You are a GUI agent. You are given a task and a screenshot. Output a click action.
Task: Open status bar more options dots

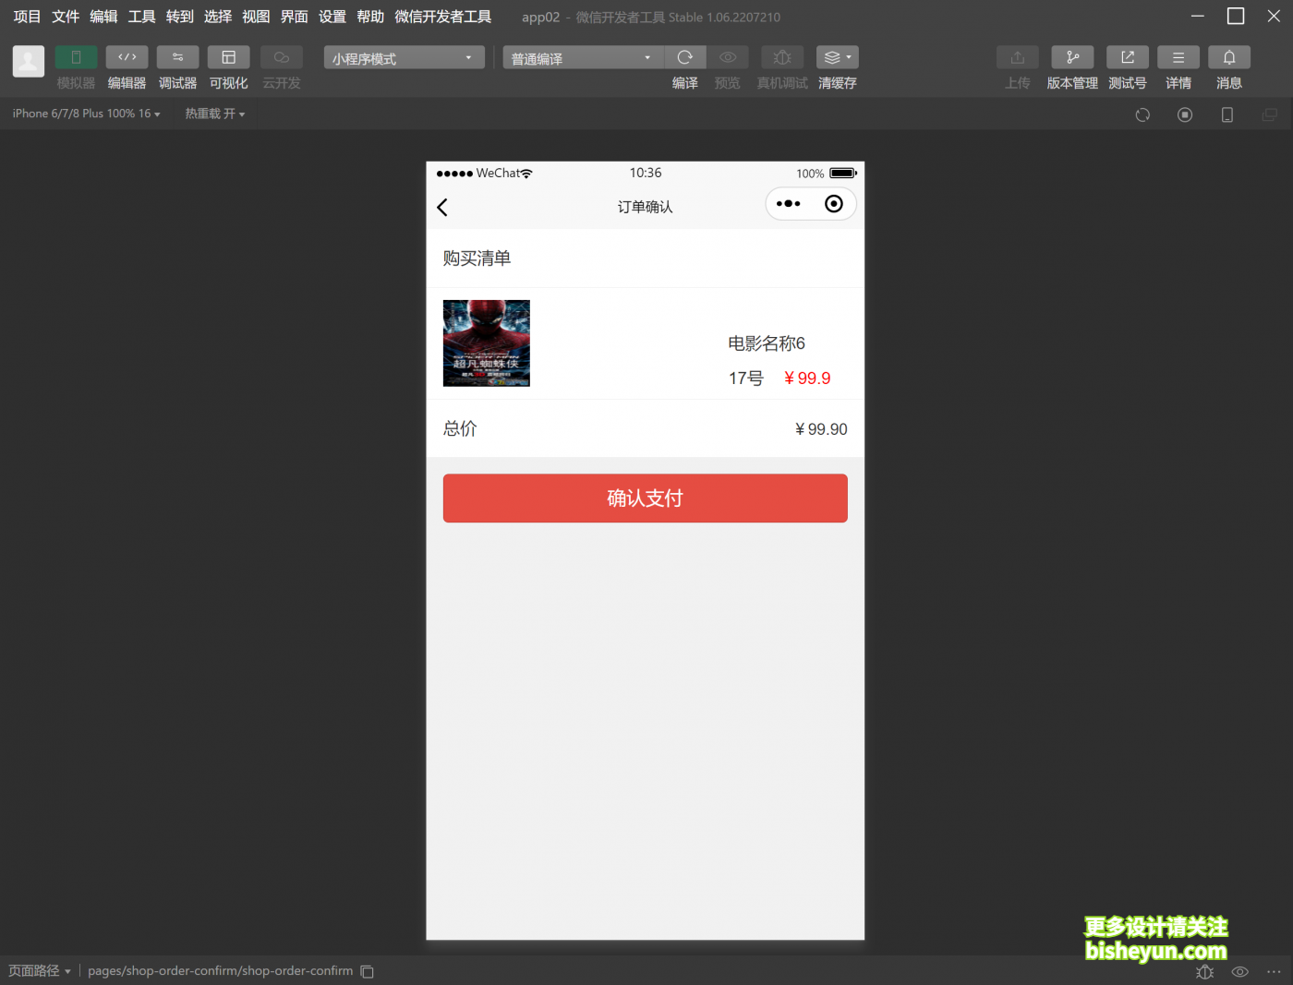1274,972
